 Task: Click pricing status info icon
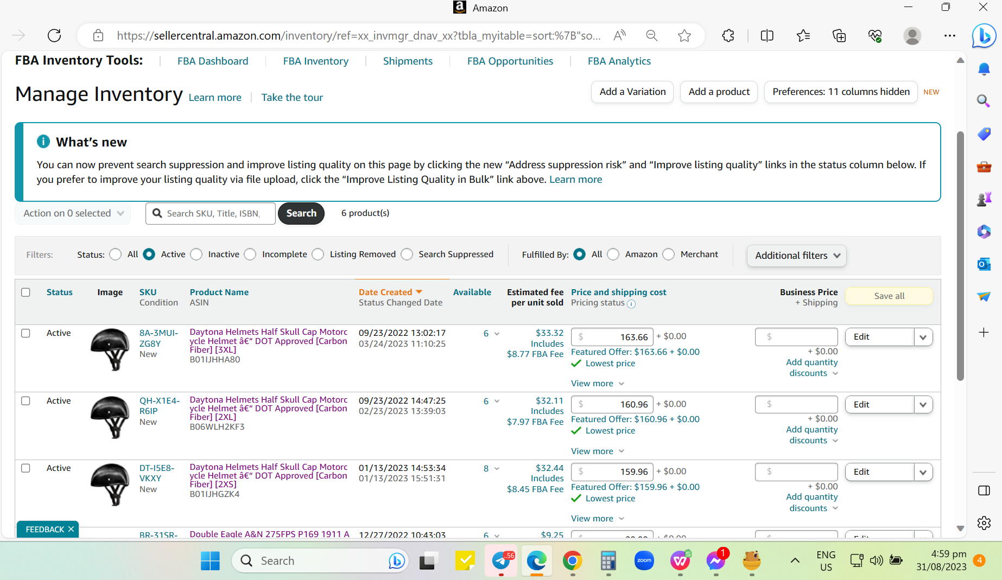pyautogui.click(x=631, y=304)
